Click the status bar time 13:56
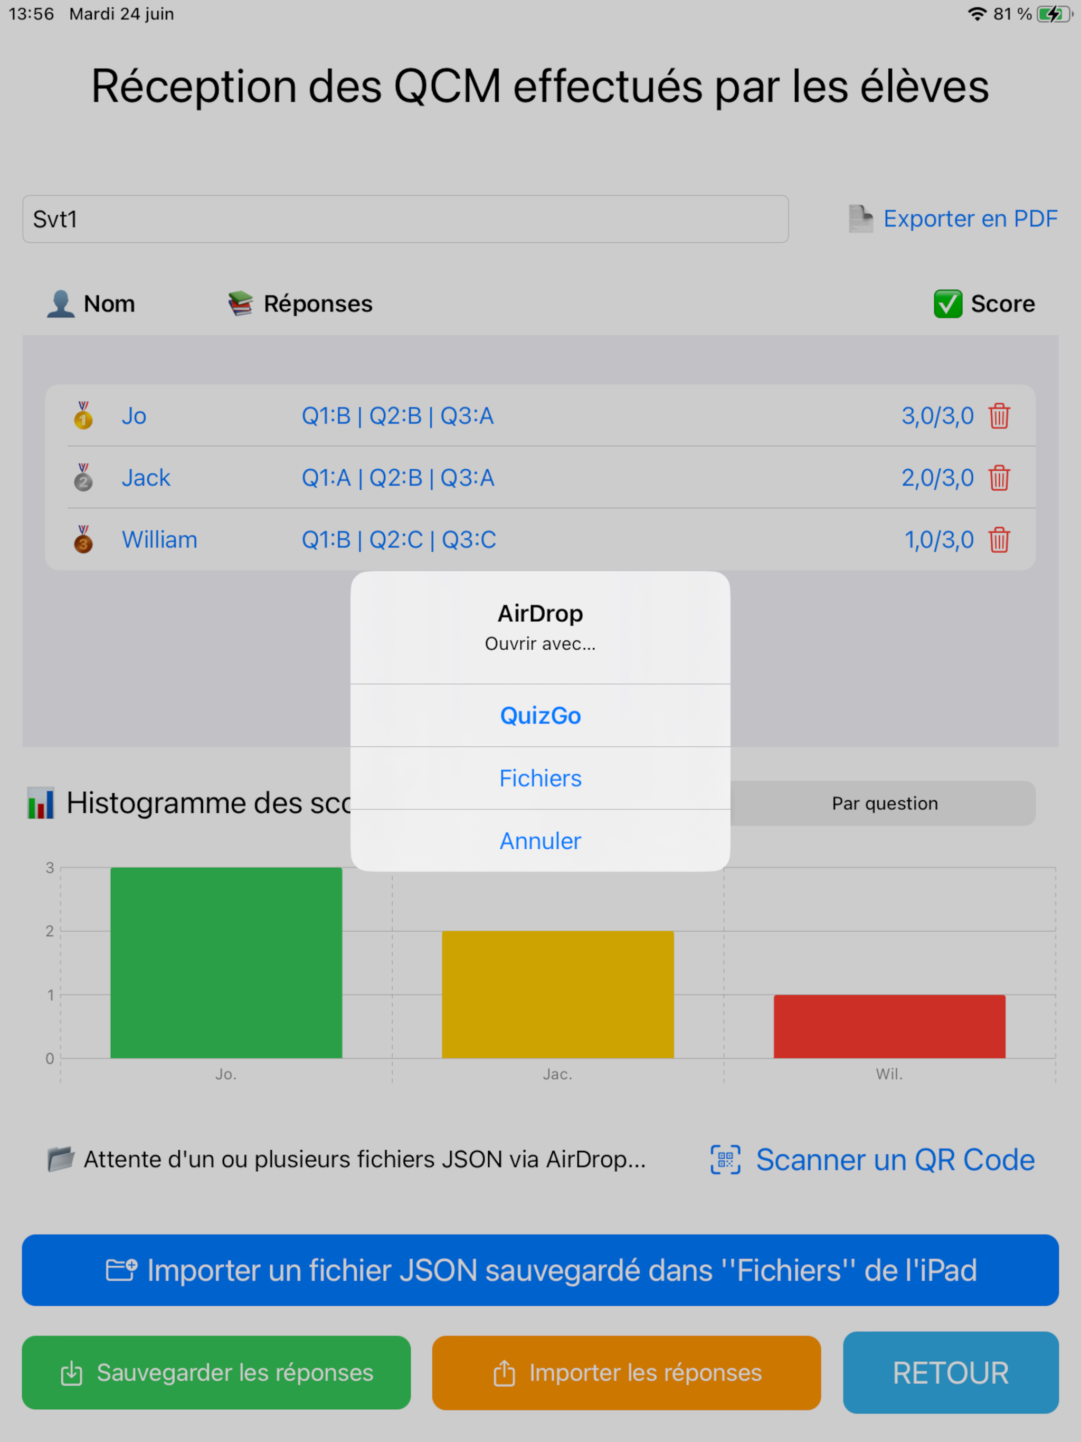This screenshot has width=1081, height=1442. pos(31,14)
